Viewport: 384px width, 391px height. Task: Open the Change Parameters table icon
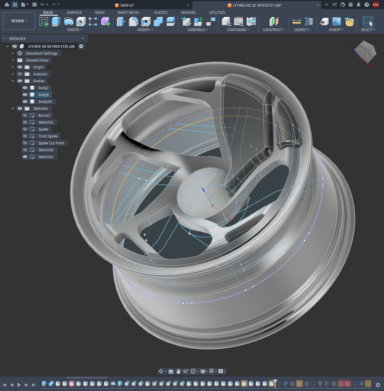coord(239,22)
